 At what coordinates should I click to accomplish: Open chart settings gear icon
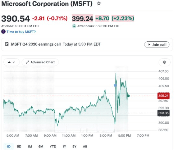click(x=164, y=62)
